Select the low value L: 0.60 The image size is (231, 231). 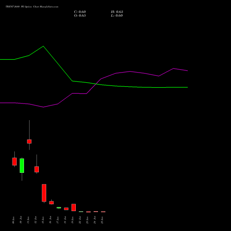coord(117,16)
